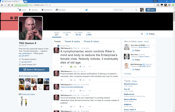Retweet the pinned tweet with 2.2K retweets
This screenshot has width=175, height=112.
73,67
